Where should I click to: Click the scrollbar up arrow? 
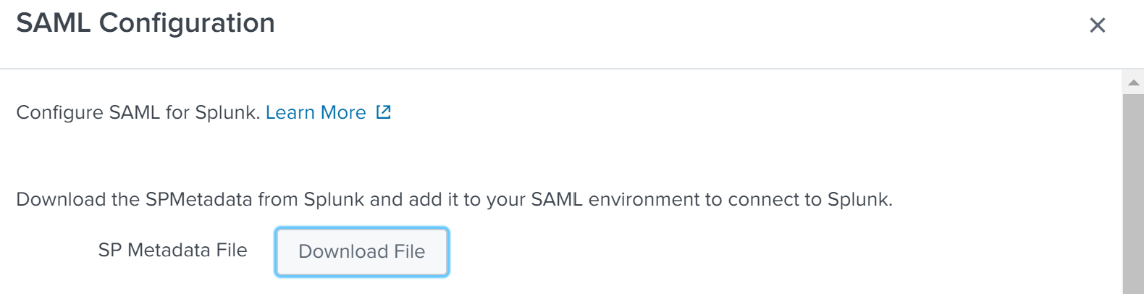[x=1134, y=83]
